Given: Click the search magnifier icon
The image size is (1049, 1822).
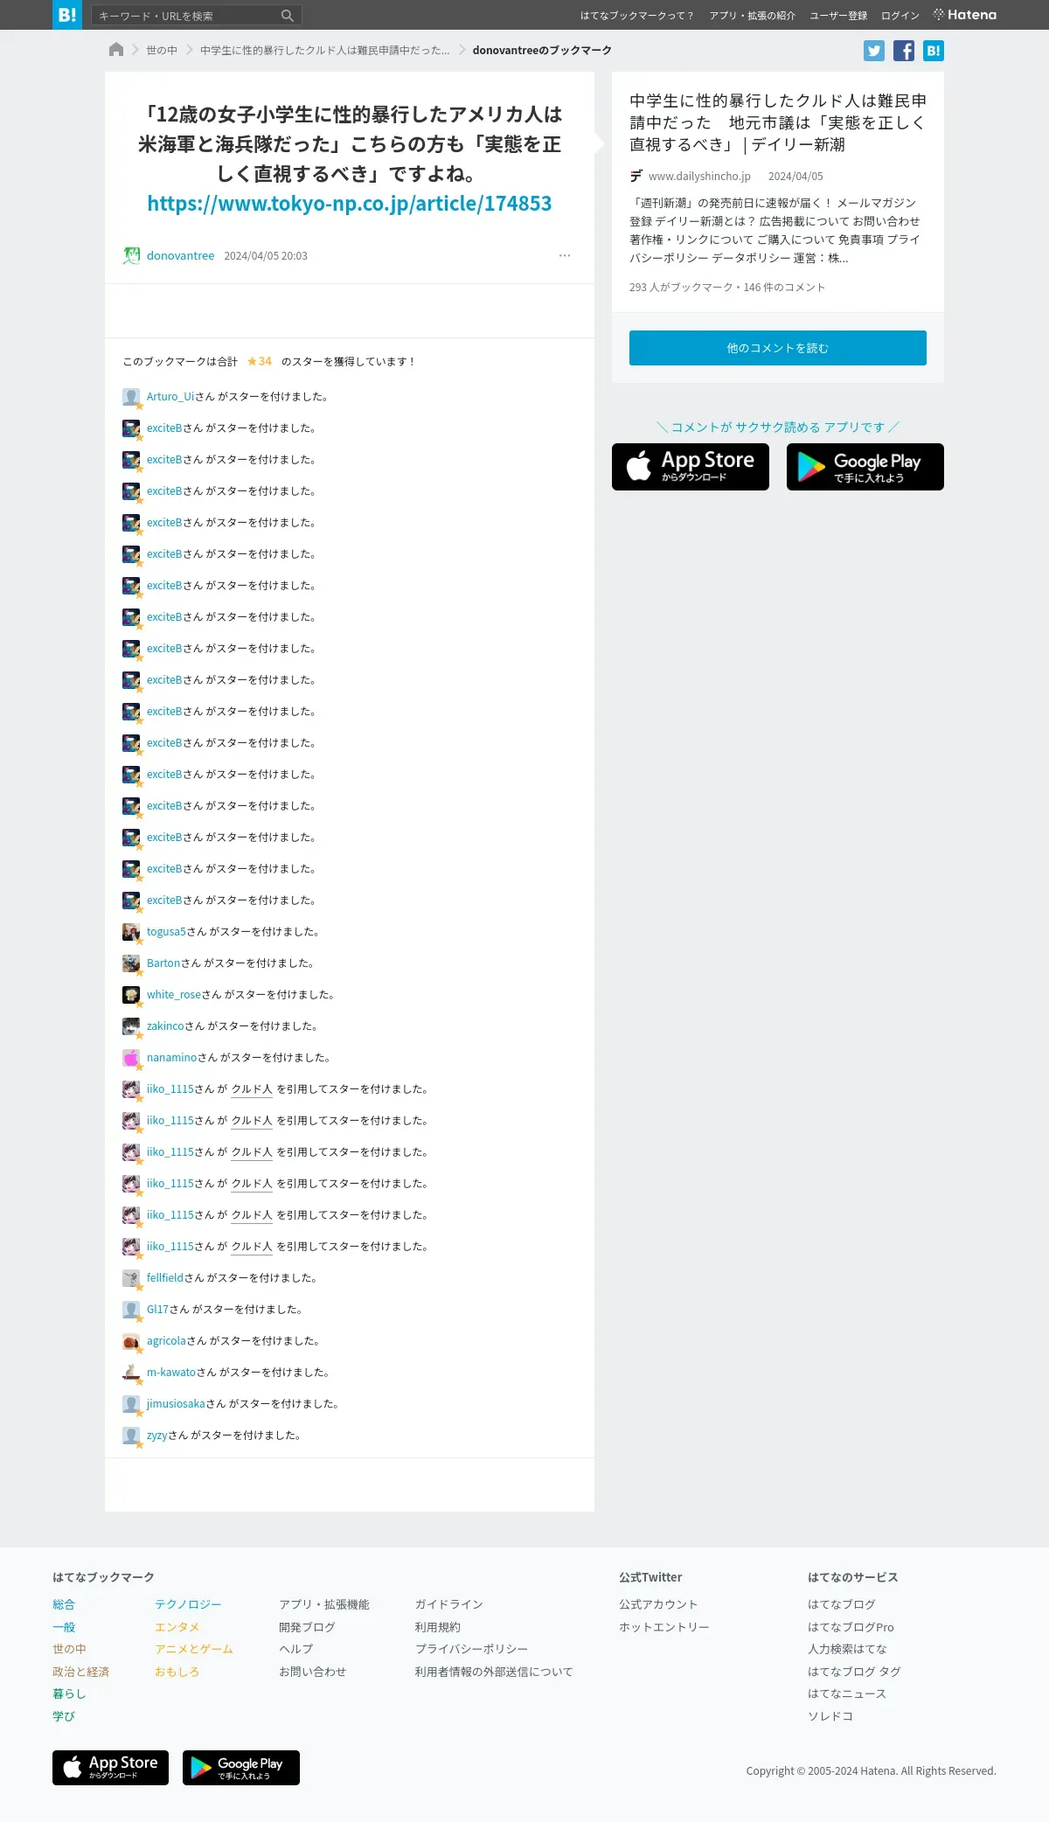Looking at the screenshot, I should 288,16.
